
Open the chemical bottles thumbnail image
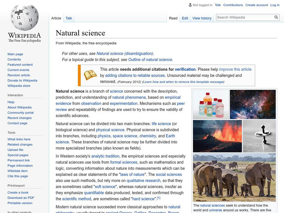211,104
